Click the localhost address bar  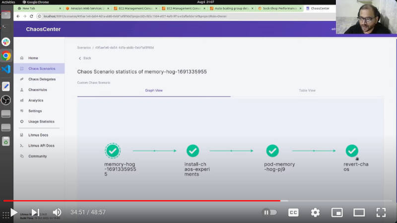(x=186, y=16)
